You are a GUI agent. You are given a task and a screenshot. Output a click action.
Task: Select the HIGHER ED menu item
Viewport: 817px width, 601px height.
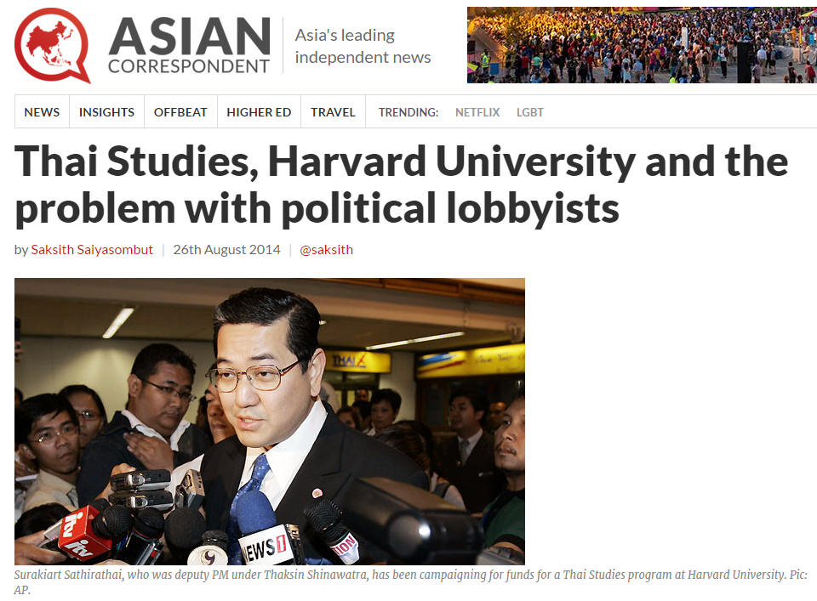[x=259, y=112]
